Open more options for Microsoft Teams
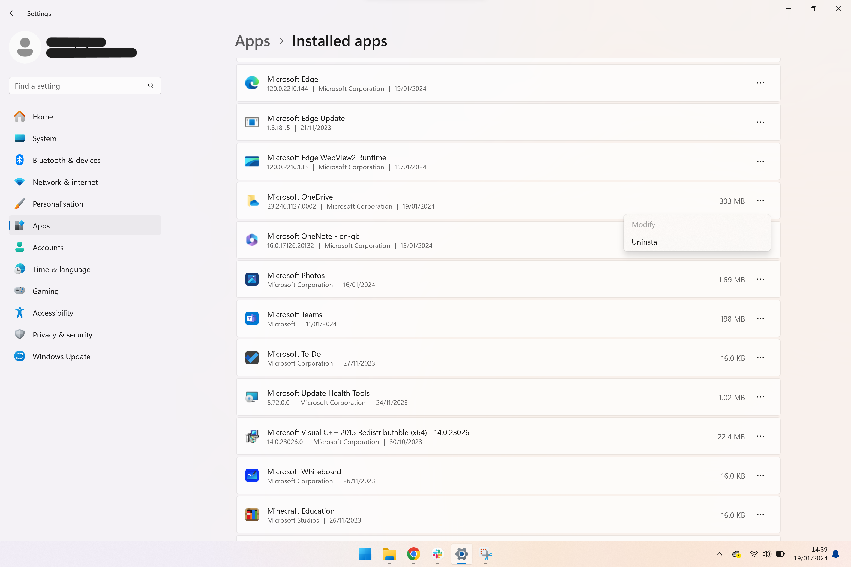The width and height of the screenshot is (851, 567). click(760, 319)
